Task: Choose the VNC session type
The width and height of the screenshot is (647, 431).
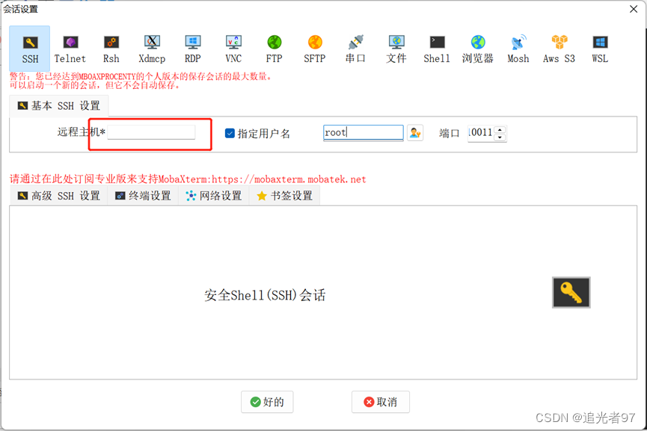Action: [x=233, y=45]
